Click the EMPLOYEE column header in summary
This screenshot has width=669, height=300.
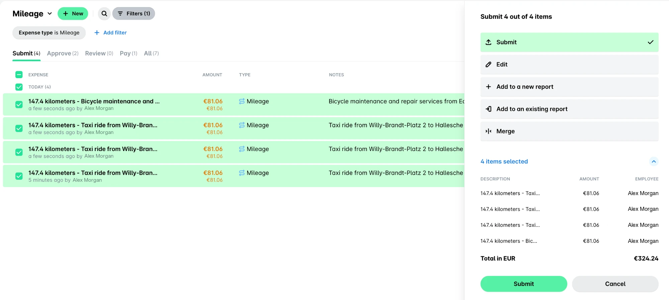tap(647, 179)
